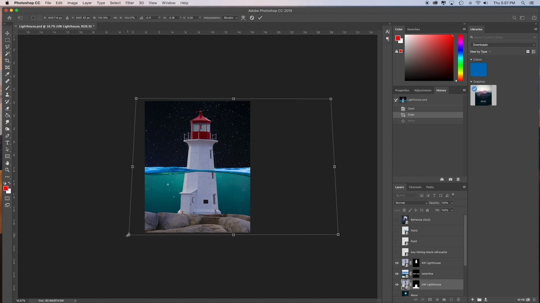
Task: Open the Filter menu
Action: coord(130,3)
